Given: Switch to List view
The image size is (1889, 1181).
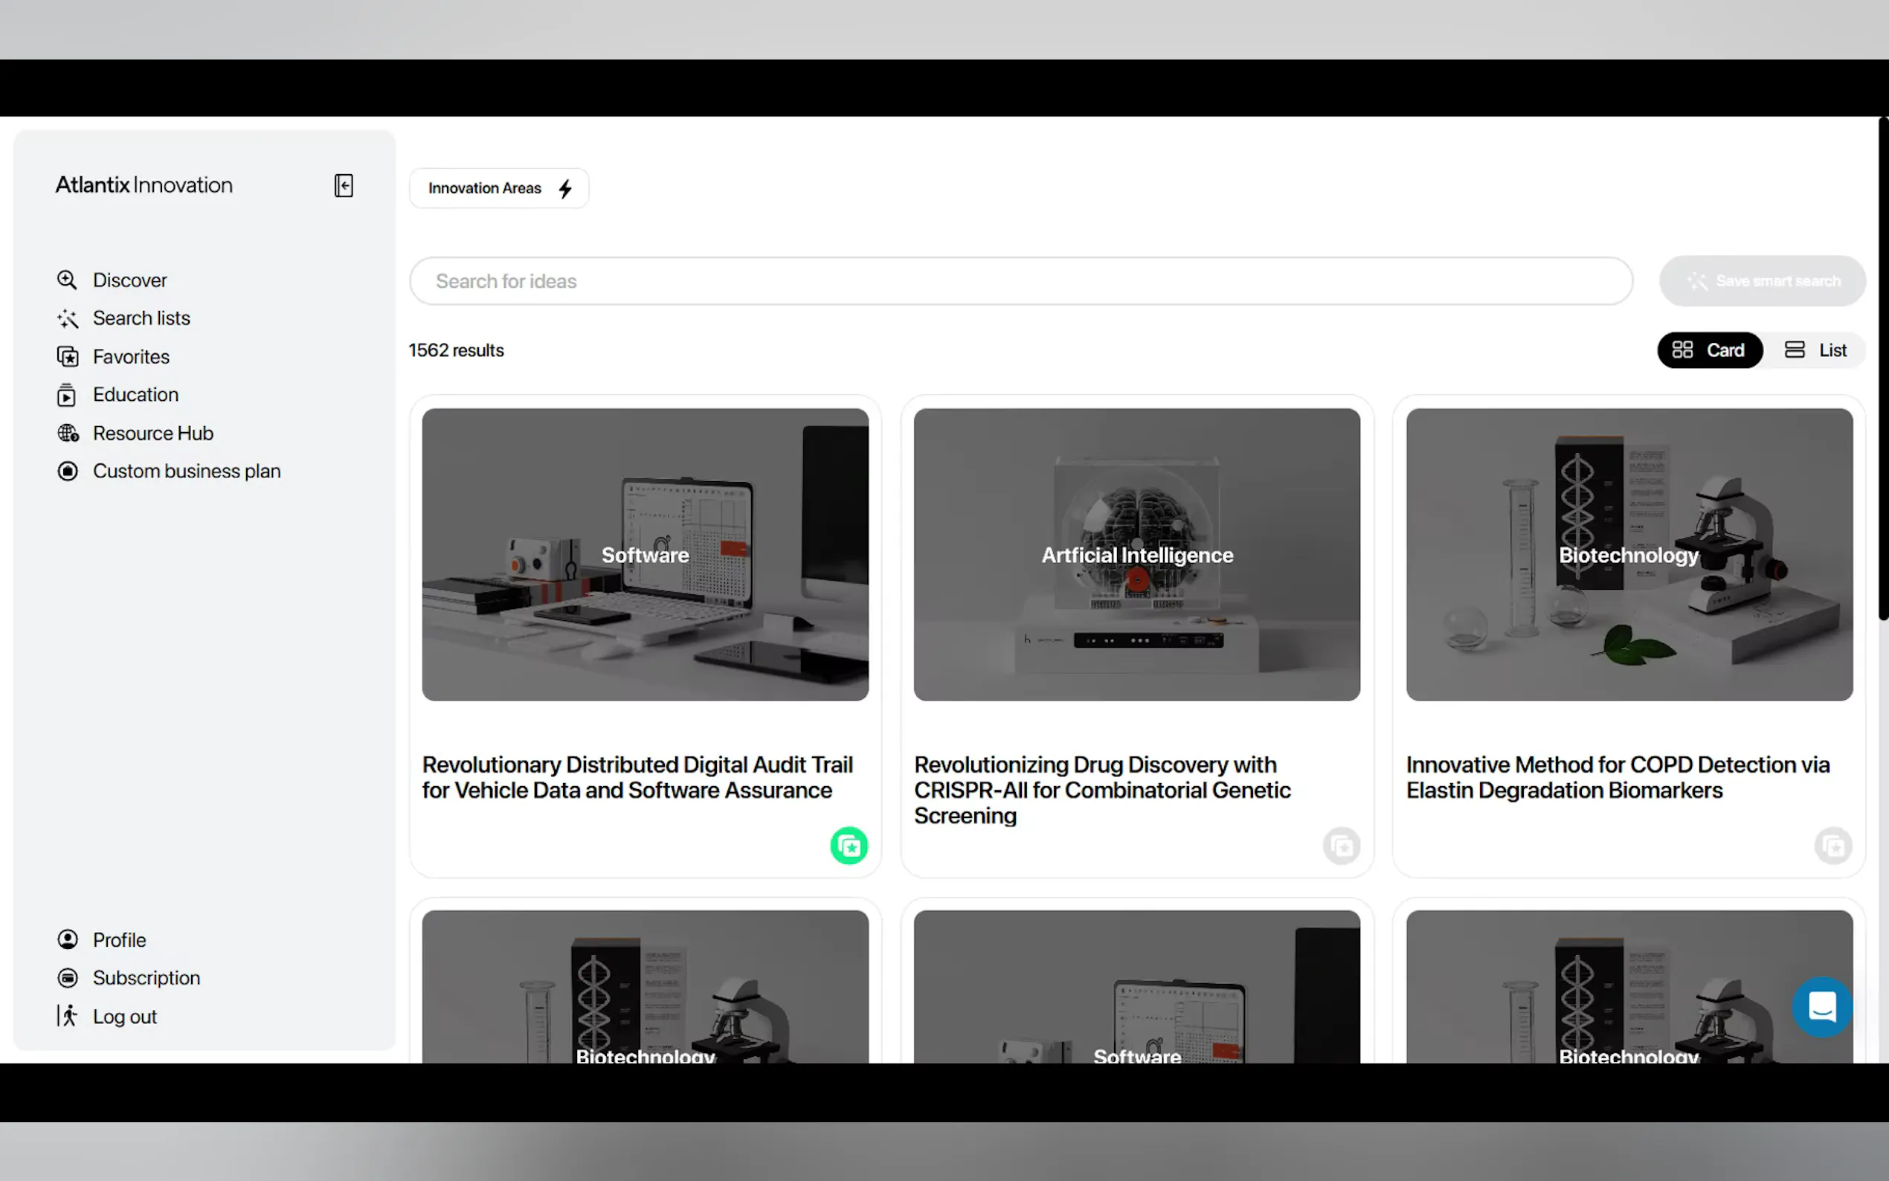Looking at the screenshot, I should (x=1815, y=350).
